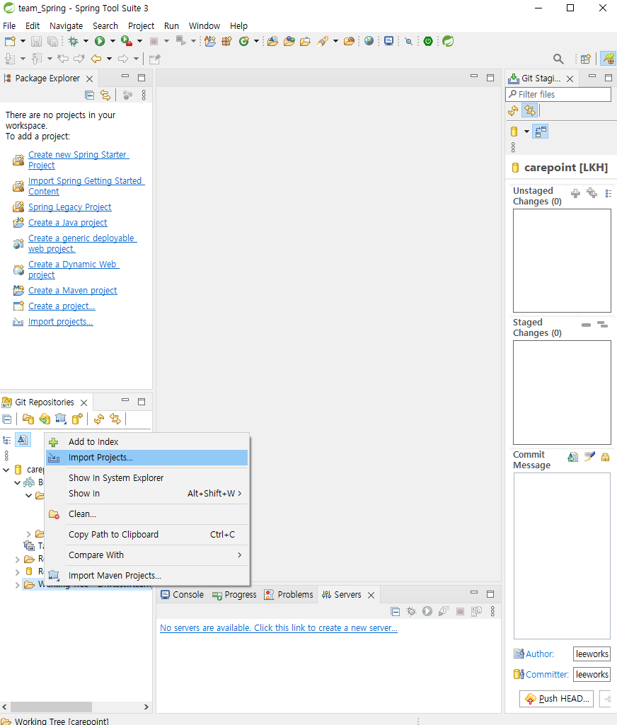Click the Debug bug icon in toolbar
This screenshot has height=725, width=617.
tap(73, 41)
